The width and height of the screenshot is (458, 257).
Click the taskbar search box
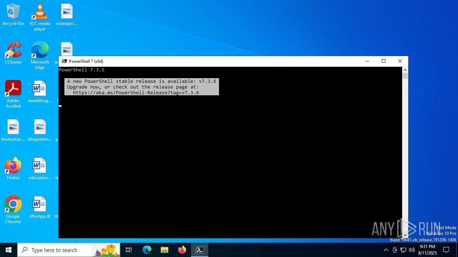pyautogui.click(x=69, y=250)
